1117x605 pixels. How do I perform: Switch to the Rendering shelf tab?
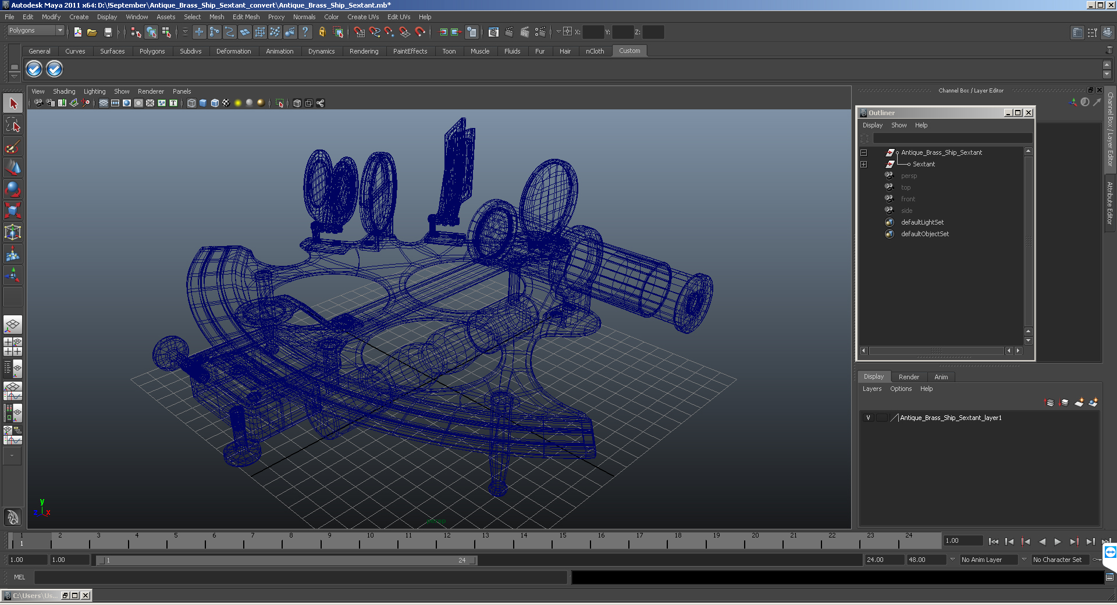364,51
